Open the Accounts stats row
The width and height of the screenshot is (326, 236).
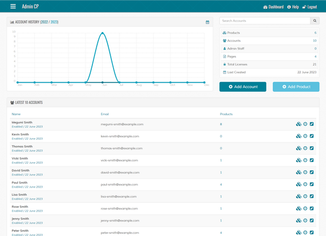269,41
